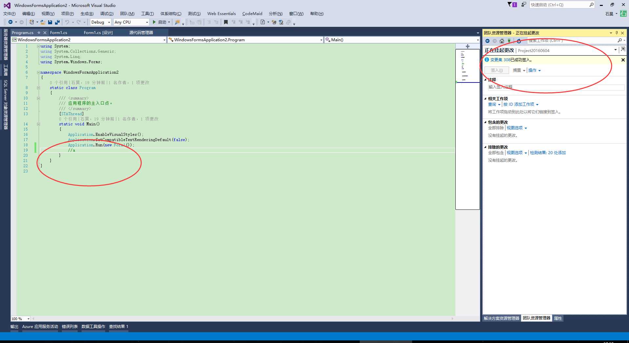Switch to the Form1.cs [设计] tab
The height and width of the screenshot is (343, 629).
click(x=98, y=33)
